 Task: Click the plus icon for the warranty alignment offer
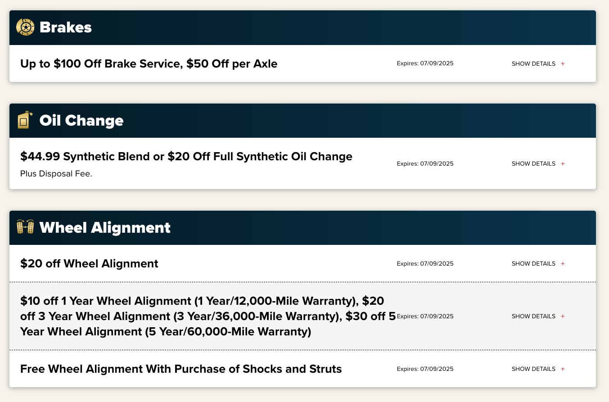[x=563, y=316]
